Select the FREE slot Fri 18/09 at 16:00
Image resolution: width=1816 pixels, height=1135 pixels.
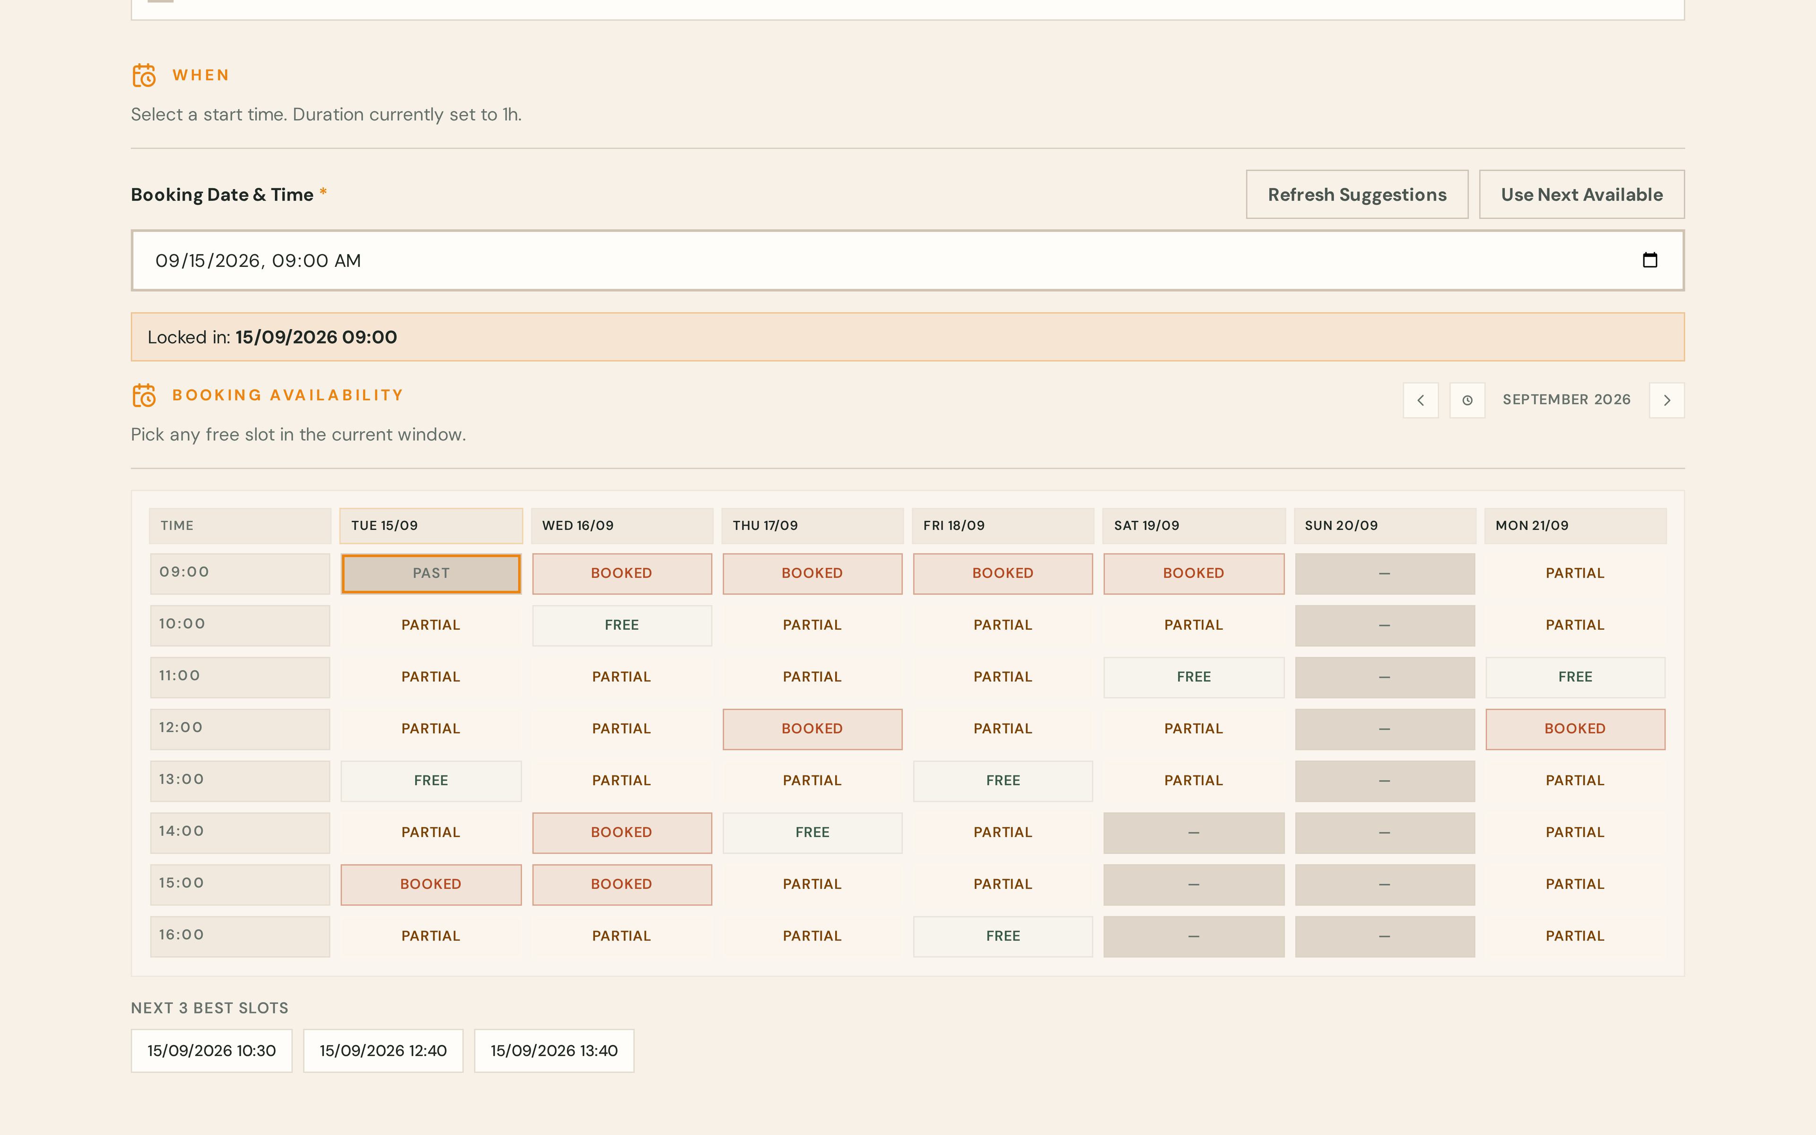(1003, 936)
